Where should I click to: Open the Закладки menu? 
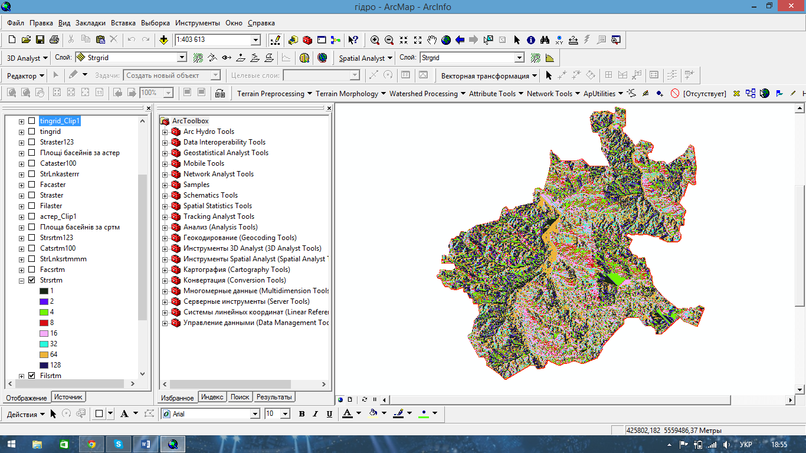90,23
